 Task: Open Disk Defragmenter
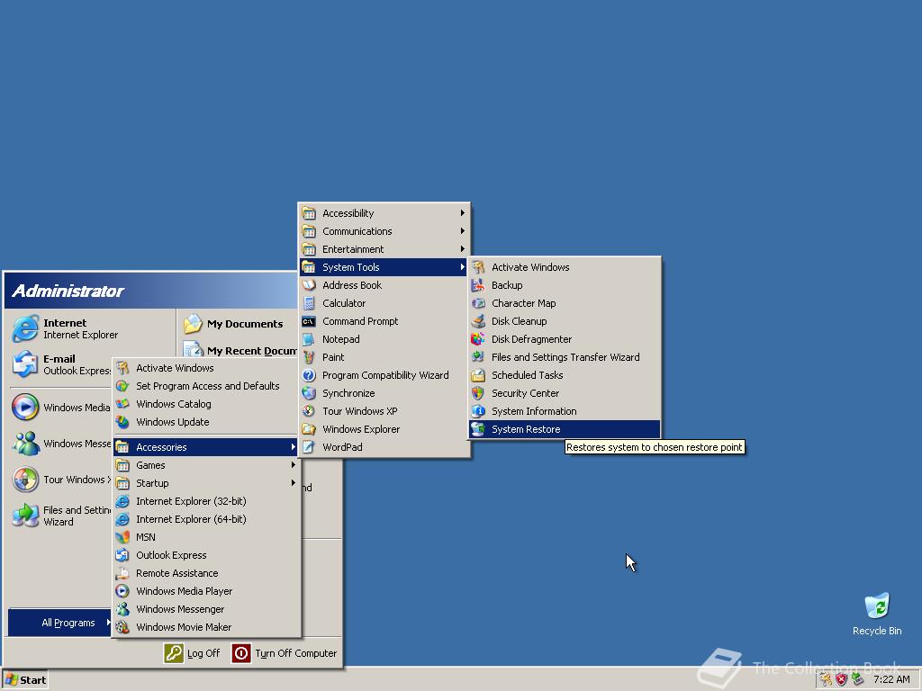[x=531, y=339]
